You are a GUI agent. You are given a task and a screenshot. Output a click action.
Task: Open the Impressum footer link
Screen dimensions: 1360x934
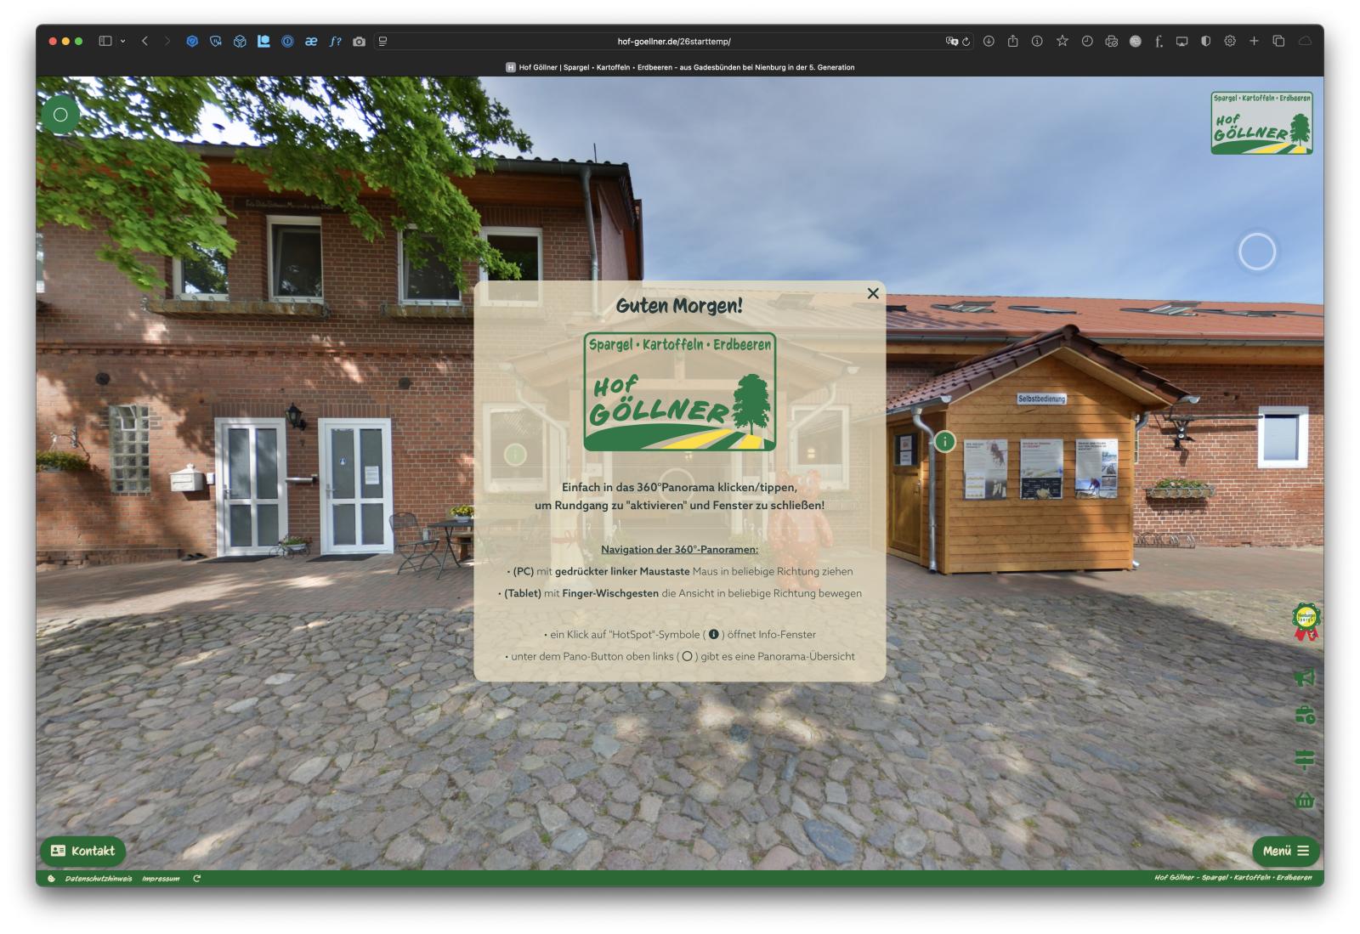coord(161,879)
